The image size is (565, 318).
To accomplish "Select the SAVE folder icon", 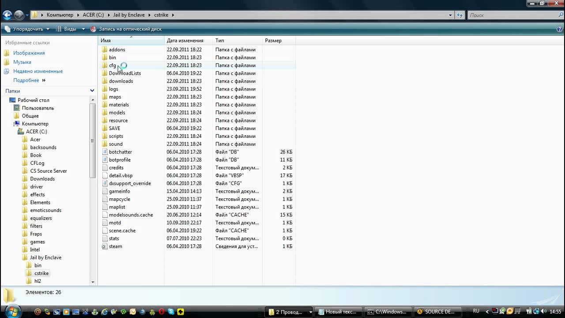I will coord(105,128).
